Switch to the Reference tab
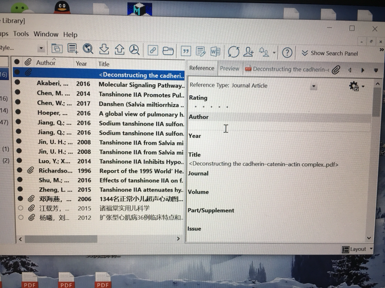Image resolution: width=385 pixels, height=288 pixels. coord(202,68)
